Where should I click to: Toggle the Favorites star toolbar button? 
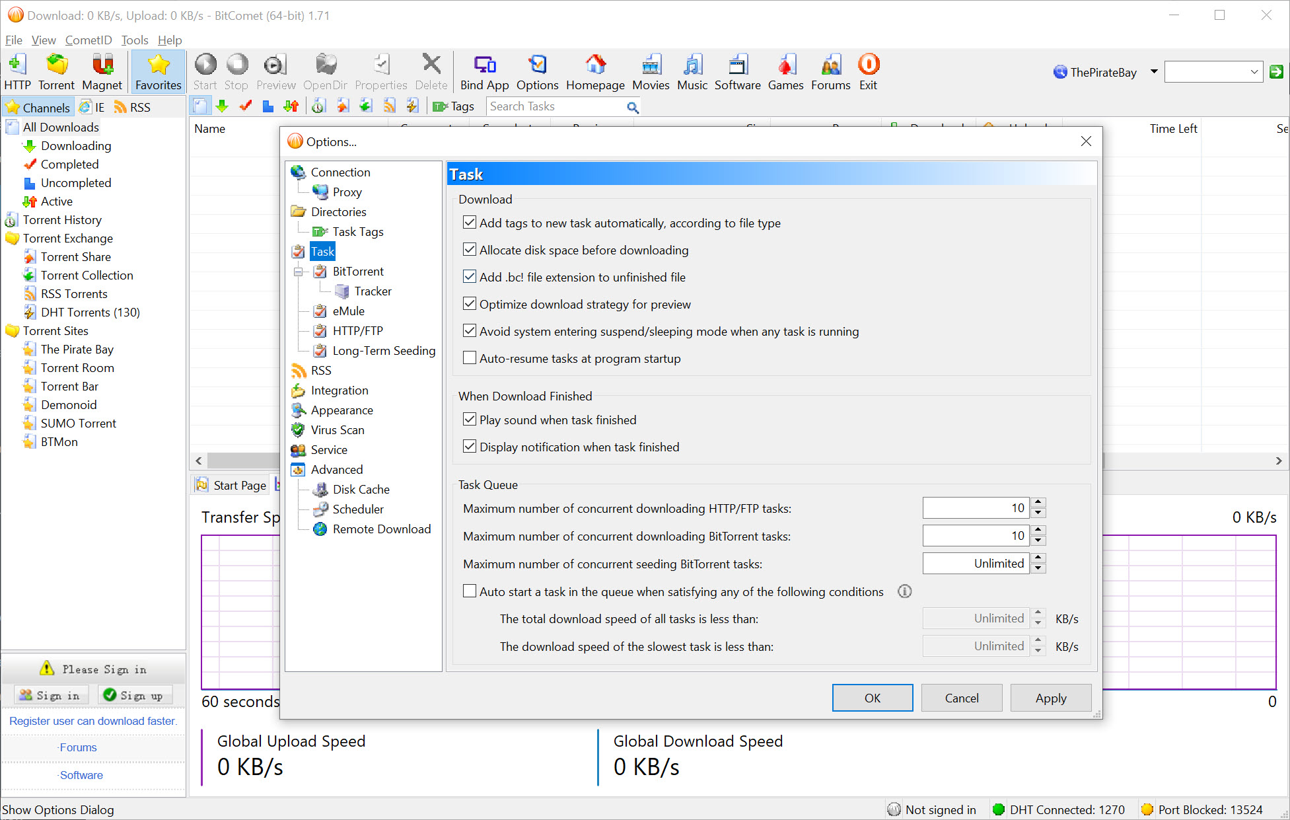(158, 72)
